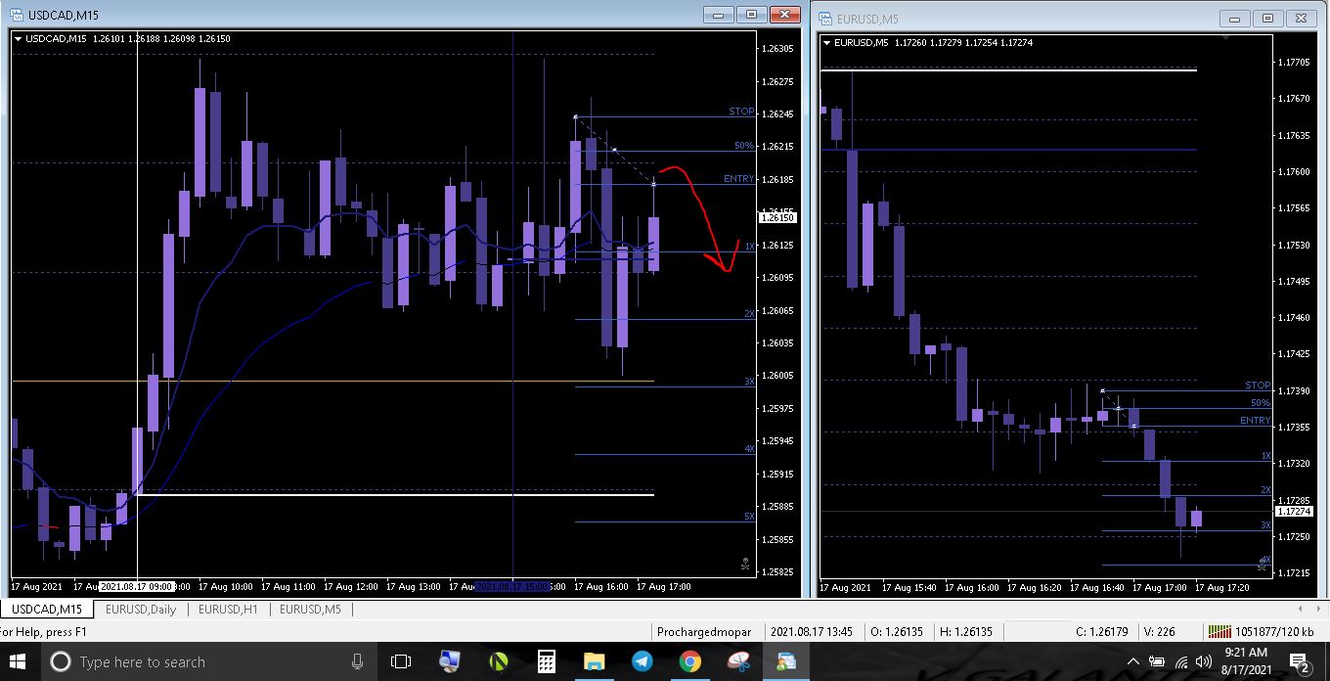Restore the USDCAD,M15 chart window
The height and width of the screenshot is (681, 1330).
click(752, 14)
